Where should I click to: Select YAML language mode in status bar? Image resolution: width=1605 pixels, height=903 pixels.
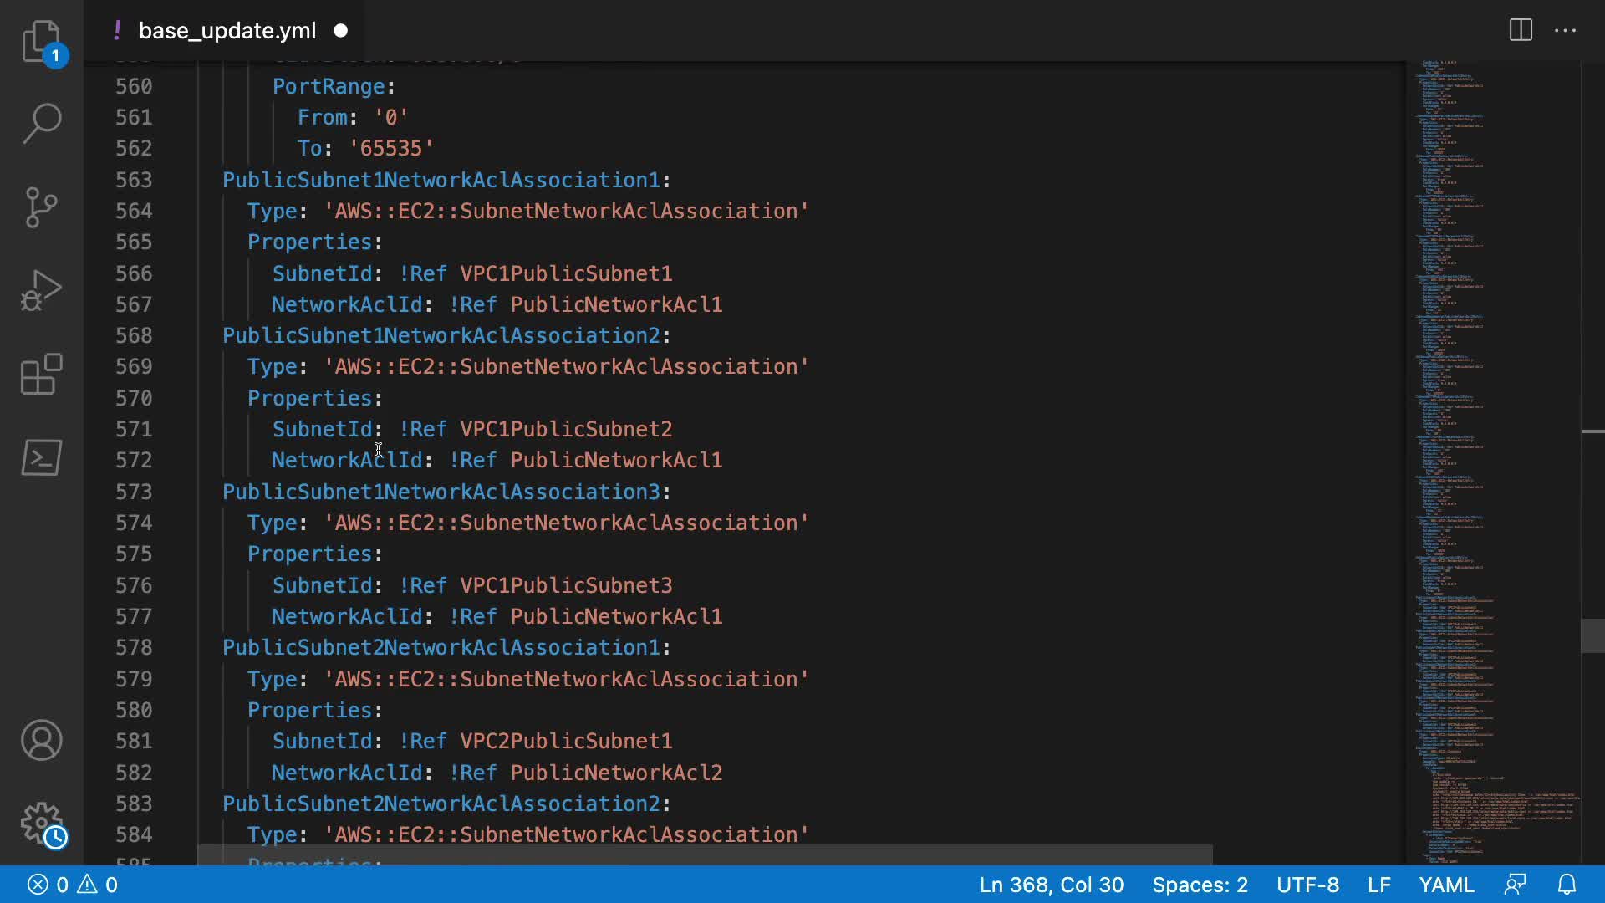tap(1446, 885)
